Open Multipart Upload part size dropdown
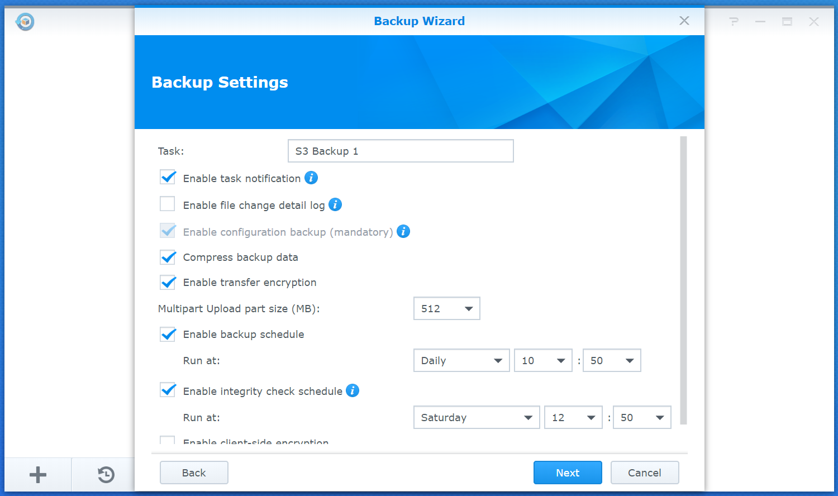Image resolution: width=838 pixels, height=496 pixels. point(446,308)
